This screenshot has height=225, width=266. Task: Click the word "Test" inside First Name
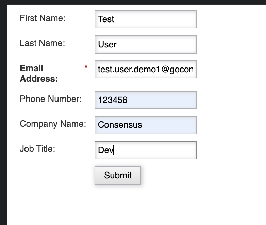pyautogui.click(x=106, y=19)
